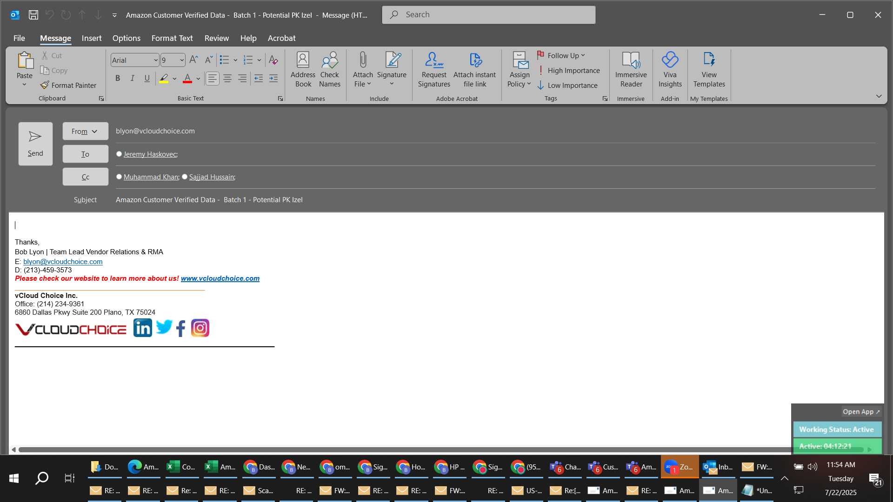Toggle Bold formatting
The width and height of the screenshot is (893, 502).
coord(118,79)
